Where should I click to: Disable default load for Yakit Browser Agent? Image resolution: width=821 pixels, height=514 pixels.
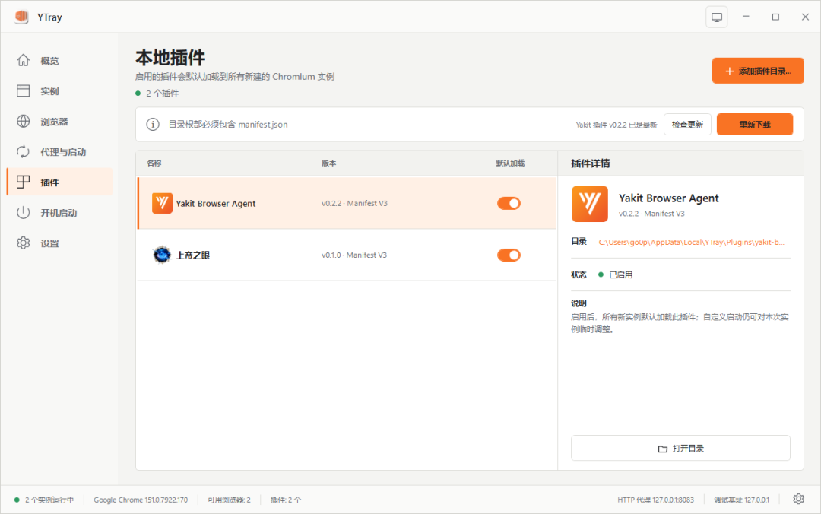tap(509, 203)
